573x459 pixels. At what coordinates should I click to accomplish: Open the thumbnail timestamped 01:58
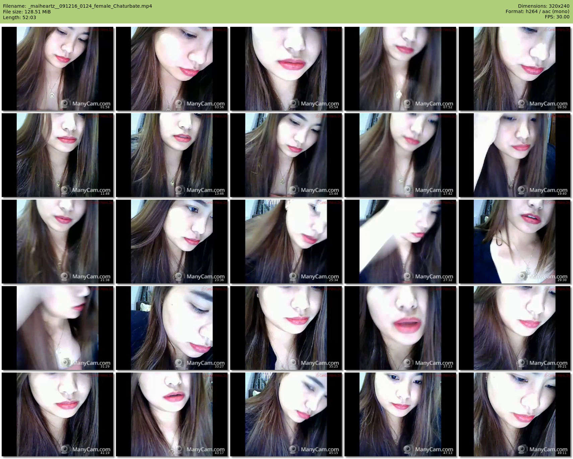[x=58, y=69]
